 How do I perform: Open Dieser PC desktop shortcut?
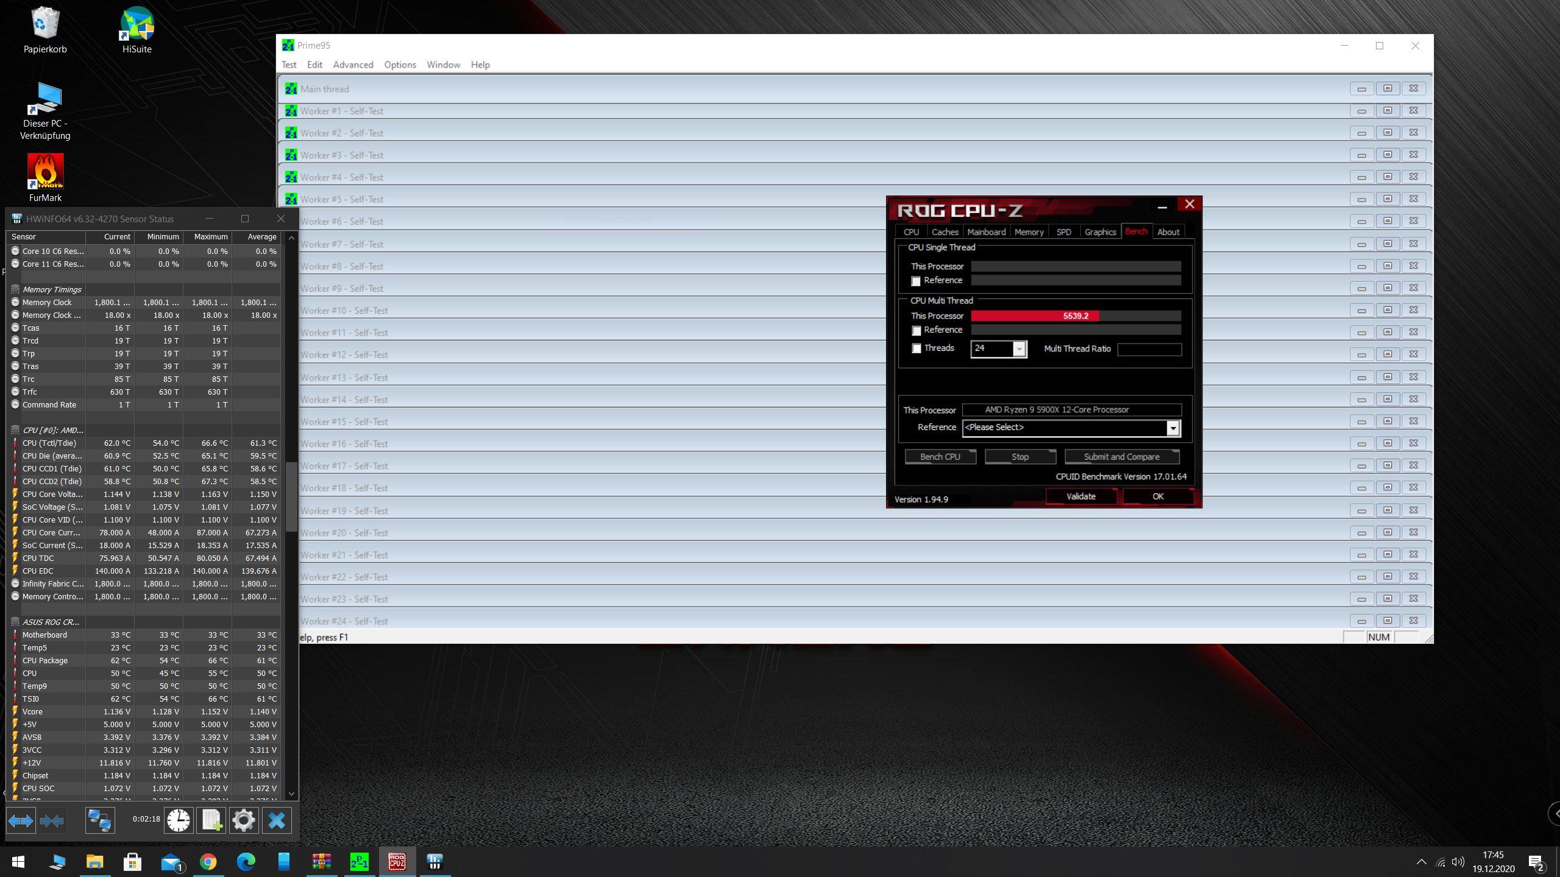(x=45, y=111)
